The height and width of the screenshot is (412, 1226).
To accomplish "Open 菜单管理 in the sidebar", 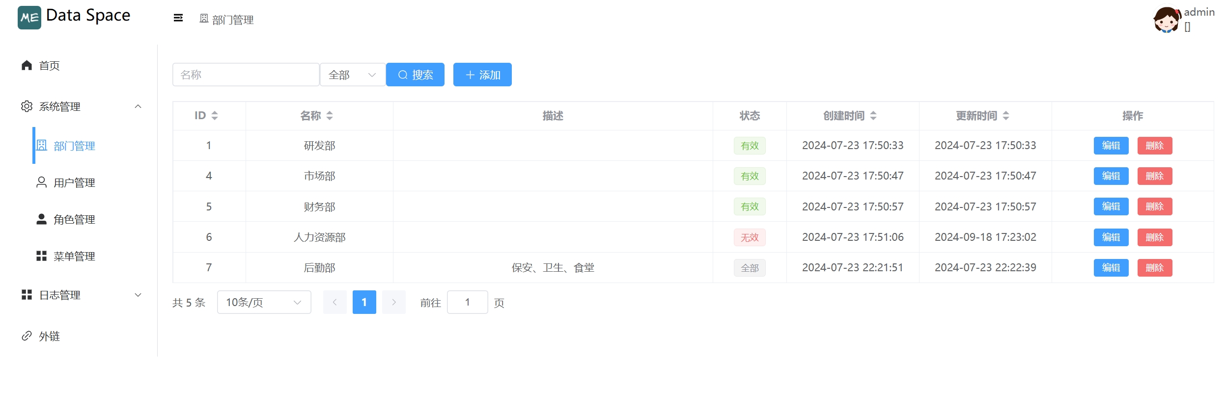I will tap(74, 257).
